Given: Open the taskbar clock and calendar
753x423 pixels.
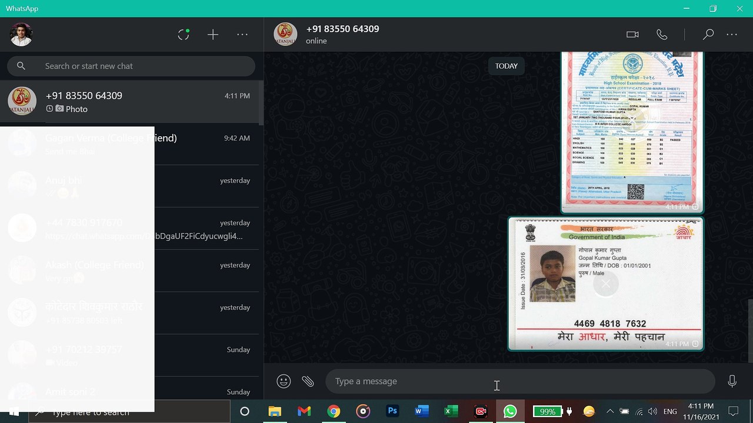Looking at the screenshot, I should pos(701,411).
